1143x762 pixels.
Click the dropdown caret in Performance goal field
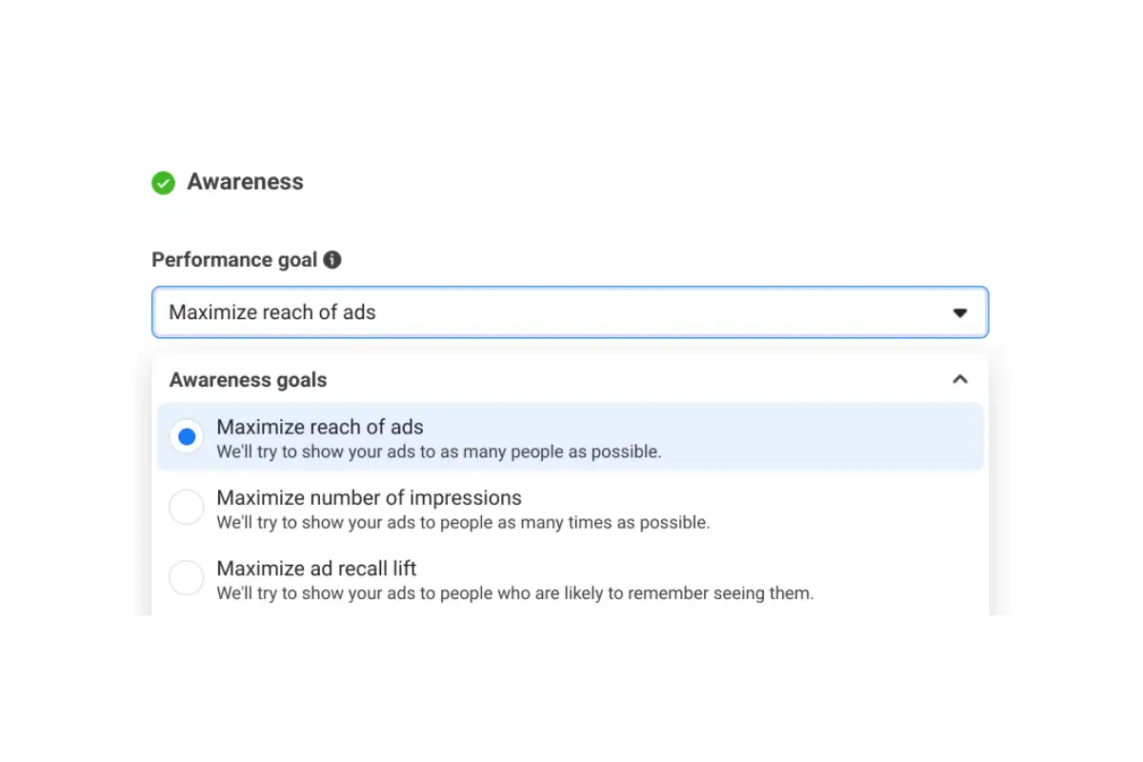pos(960,312)
